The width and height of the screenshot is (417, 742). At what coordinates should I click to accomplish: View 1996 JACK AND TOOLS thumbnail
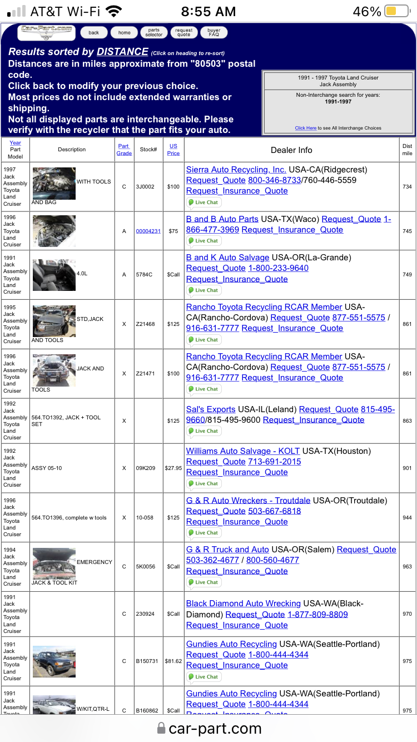click(x=54, y=370)
